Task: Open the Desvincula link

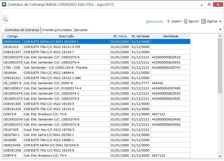Action: tap(154, 22)
